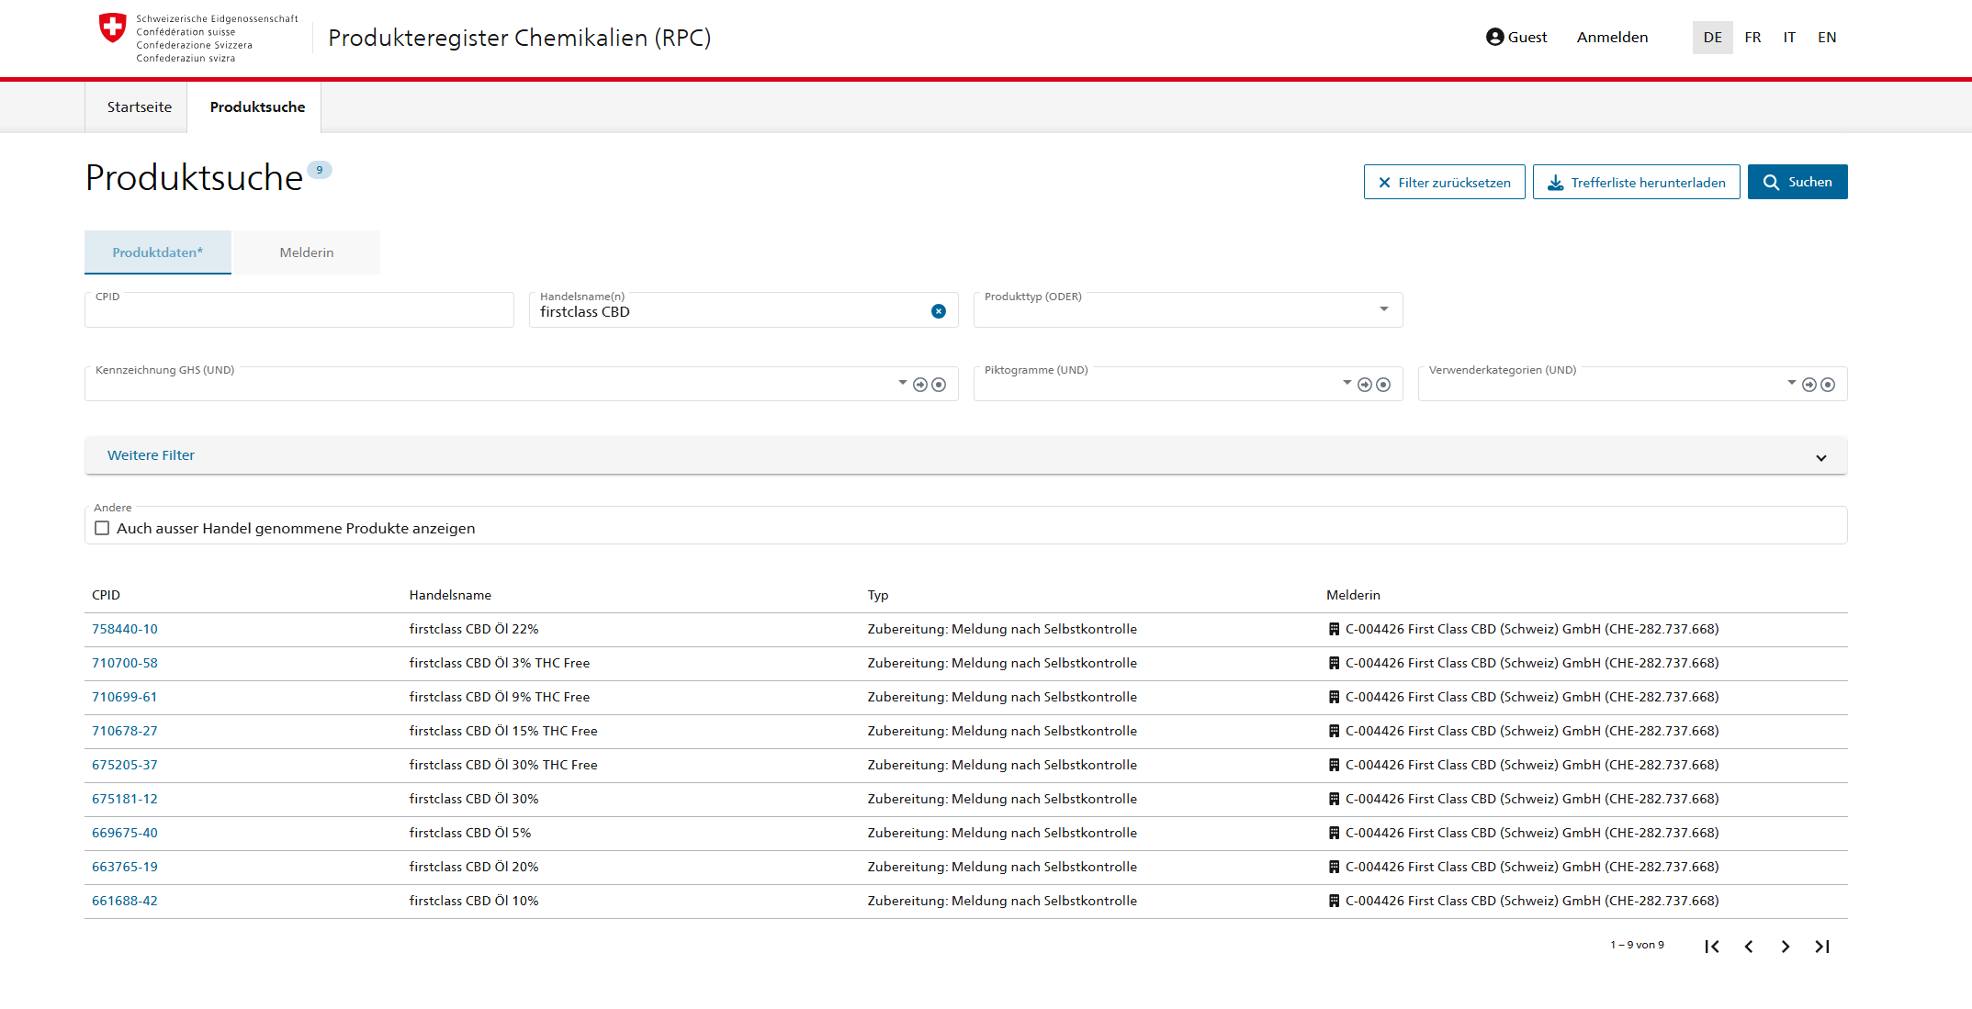Click arrow-circle icon in Piktogramme field

pos(1364,385)
